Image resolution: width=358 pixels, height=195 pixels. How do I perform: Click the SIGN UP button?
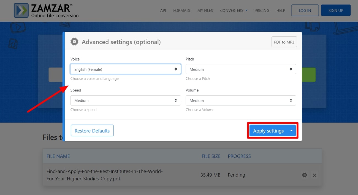[x=336, y=10]
